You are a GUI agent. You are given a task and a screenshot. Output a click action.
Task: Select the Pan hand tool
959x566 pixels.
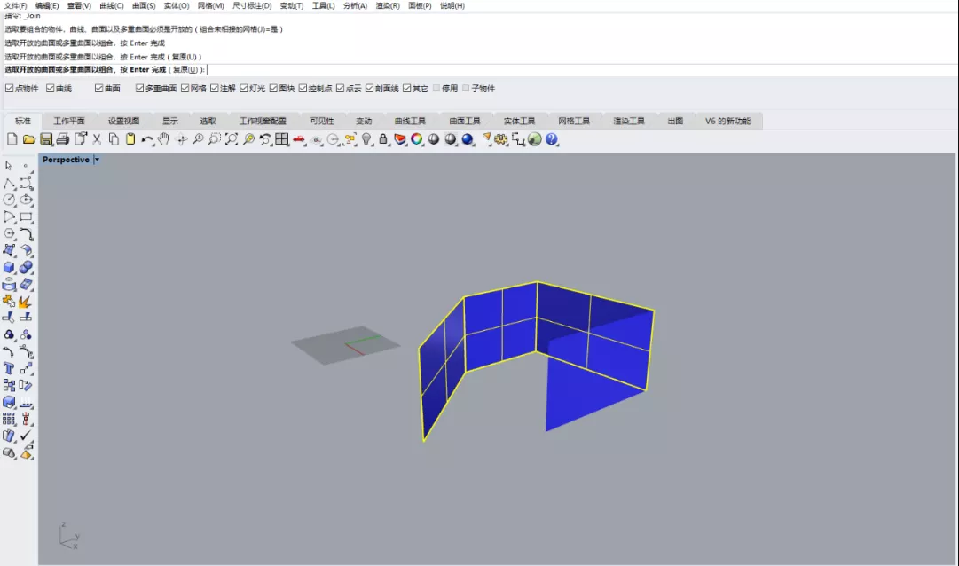[163, 139]
